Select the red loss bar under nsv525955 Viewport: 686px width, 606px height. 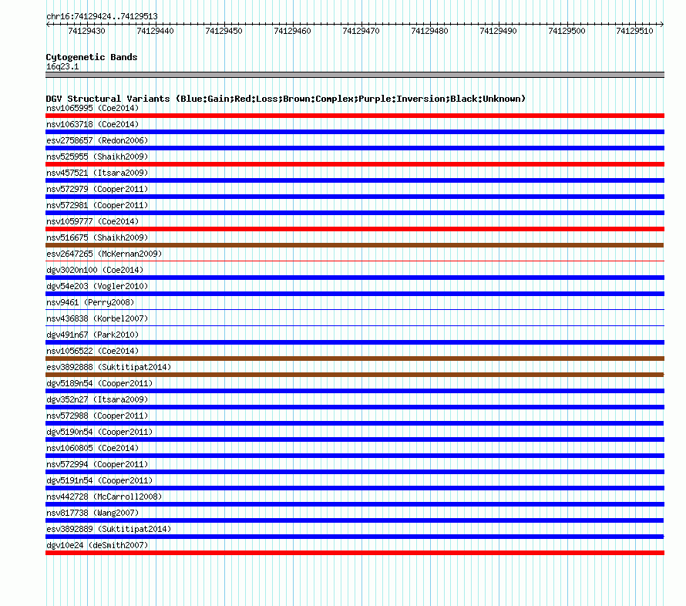coord(355,164)
